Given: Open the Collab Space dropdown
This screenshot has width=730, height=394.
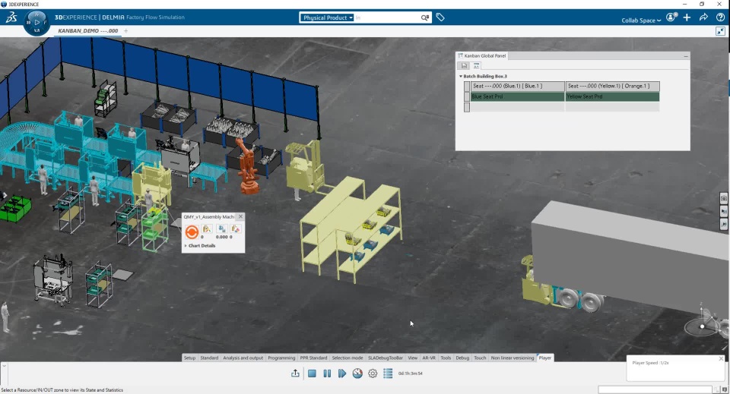Looking at the screenshot, I should pos(641,20).
